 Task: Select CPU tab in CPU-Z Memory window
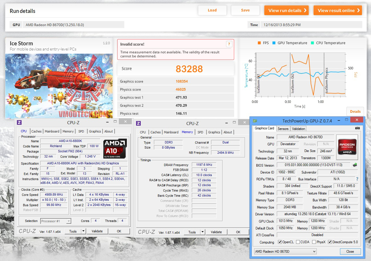tap(143, 132)
